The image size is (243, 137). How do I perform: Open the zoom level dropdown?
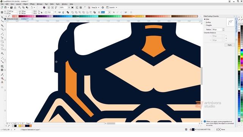69,8
